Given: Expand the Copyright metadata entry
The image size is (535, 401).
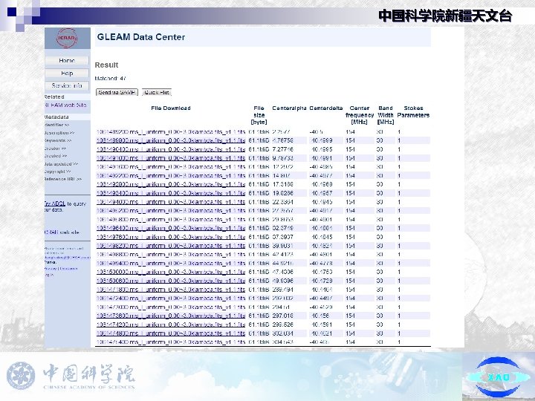Looking at the screenshot, I should coord(58,172).
